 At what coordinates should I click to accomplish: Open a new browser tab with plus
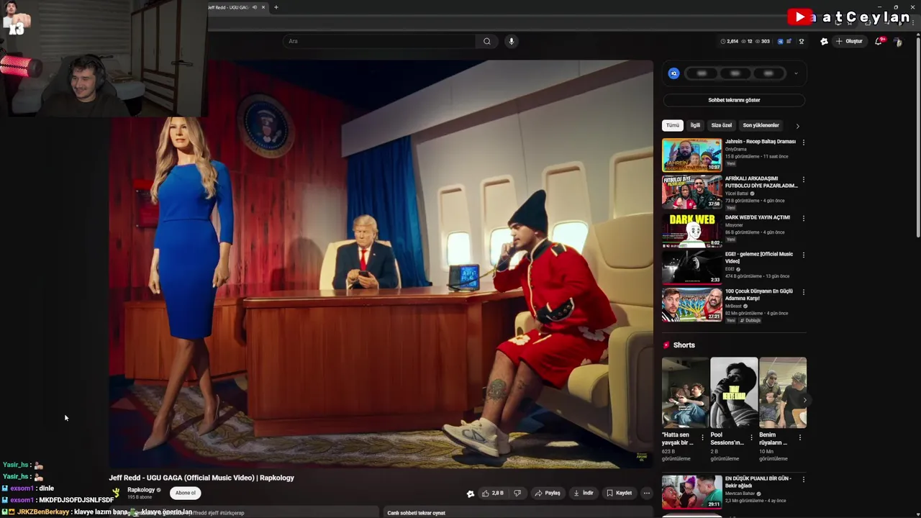point(276,7)
